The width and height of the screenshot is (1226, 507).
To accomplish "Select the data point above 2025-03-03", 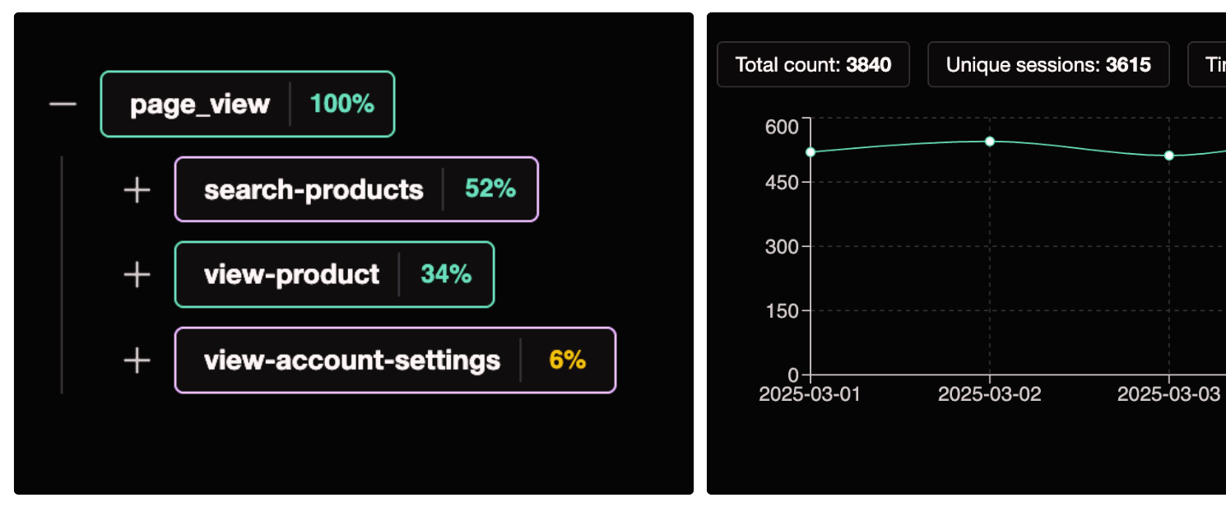I will [1168, 155].
